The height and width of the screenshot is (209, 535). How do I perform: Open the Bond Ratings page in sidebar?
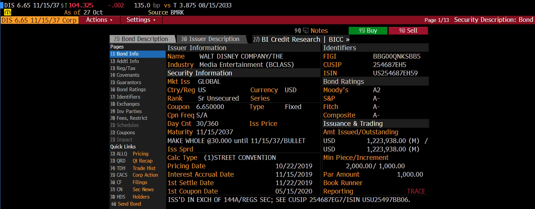coord(128,90)
